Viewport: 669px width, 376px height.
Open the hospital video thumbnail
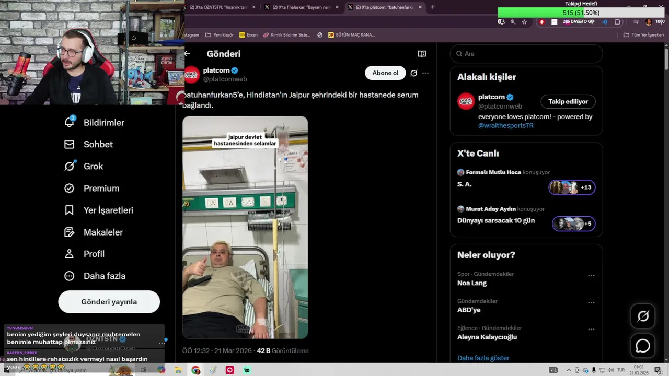(x=245, y=227)
